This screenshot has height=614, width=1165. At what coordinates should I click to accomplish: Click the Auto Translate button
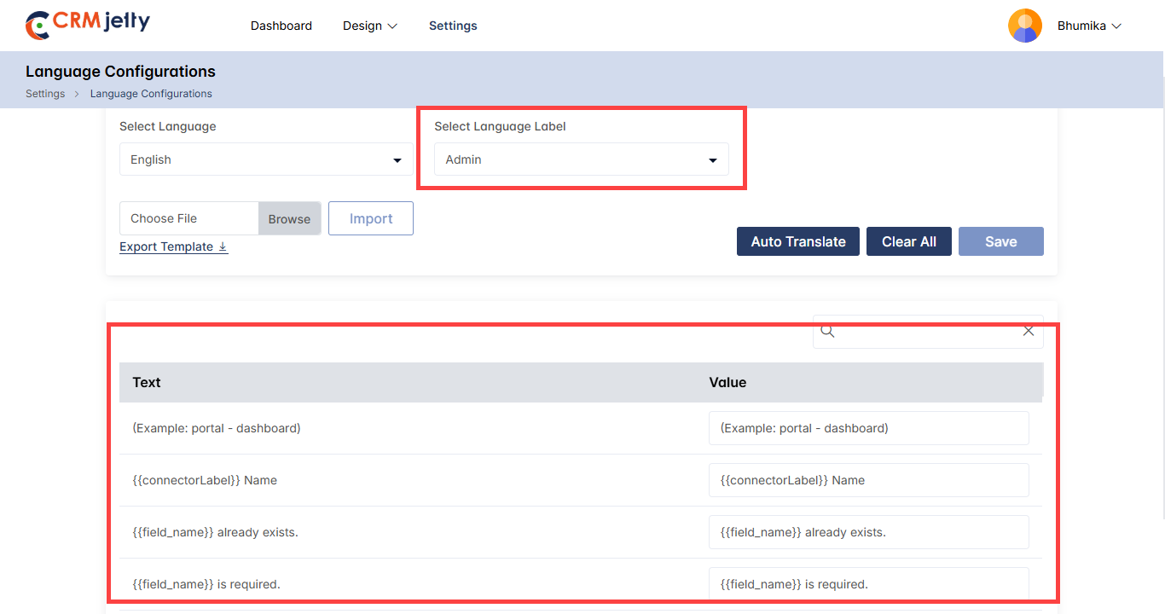797,241
